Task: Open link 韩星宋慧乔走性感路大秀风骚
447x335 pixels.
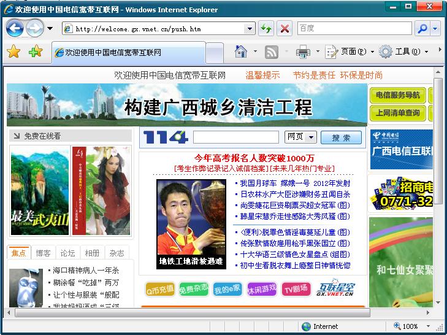Action: pyautogui.click(x=295, y=217)
